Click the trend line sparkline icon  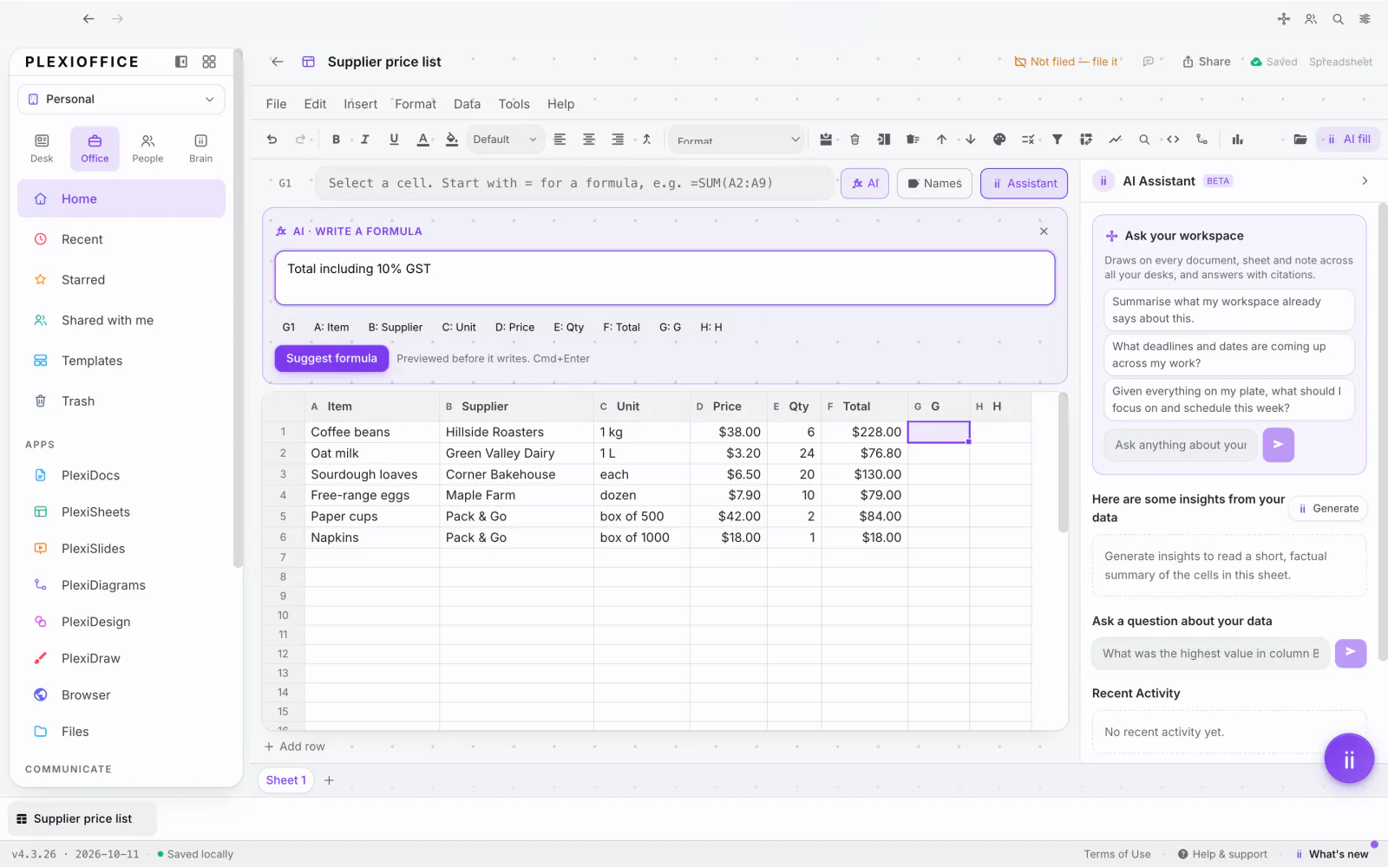(1116, 140)
